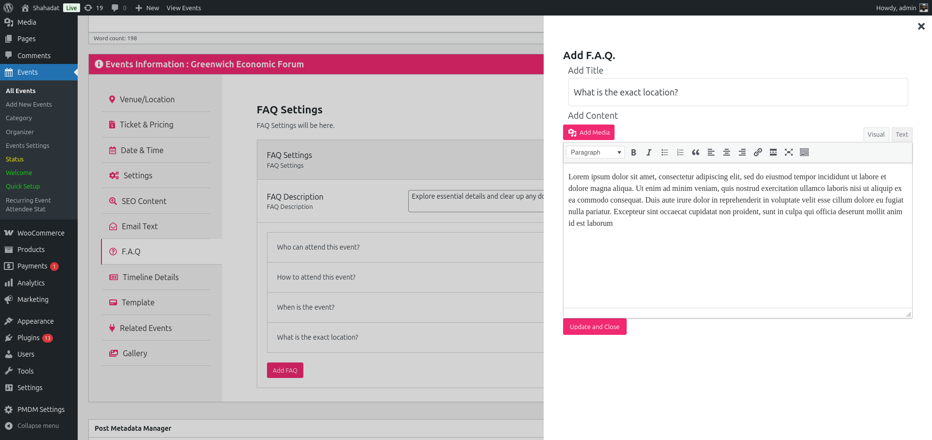Image resolution: width=932 pixels, height=440 pixels.
Task: Expand 'Who can attend this event?' FAQ
Action: point(405,247)
